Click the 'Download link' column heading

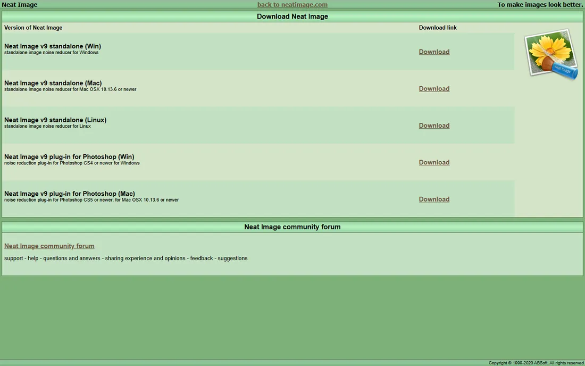[438, 28]
